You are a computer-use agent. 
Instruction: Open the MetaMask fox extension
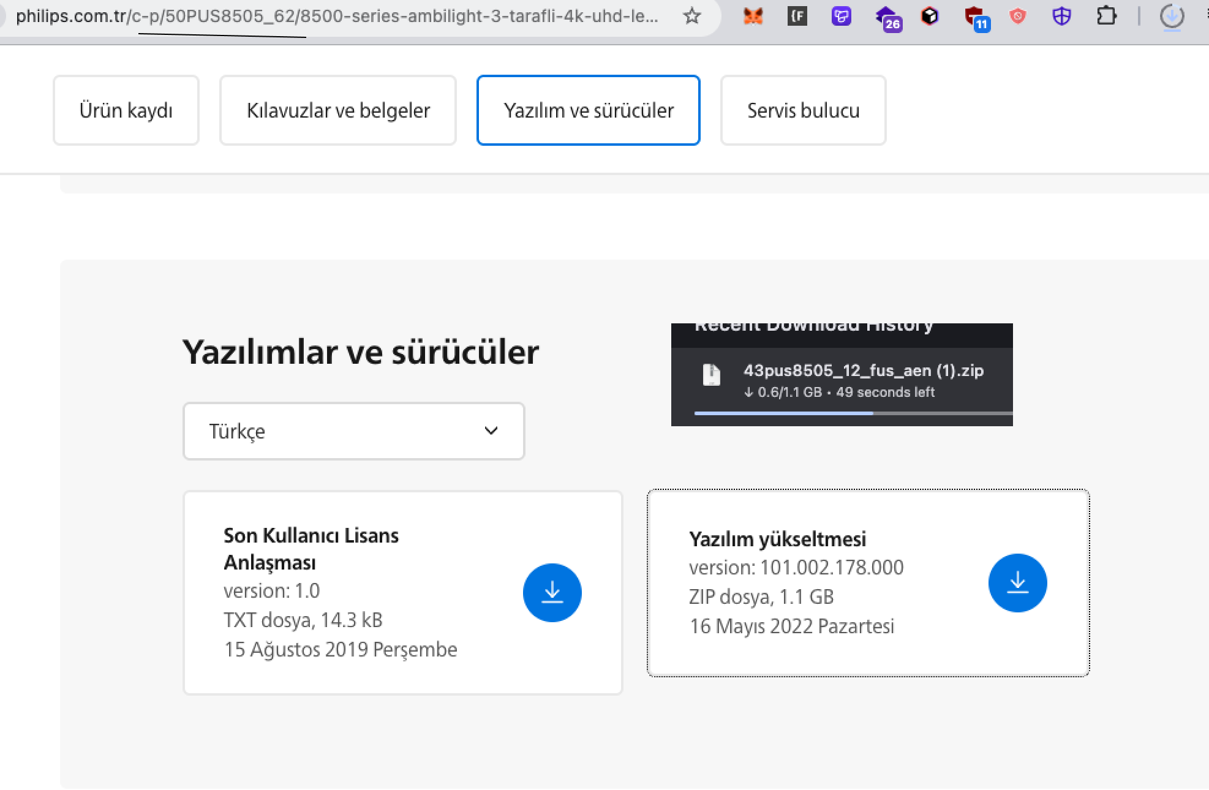click(753, 16)
